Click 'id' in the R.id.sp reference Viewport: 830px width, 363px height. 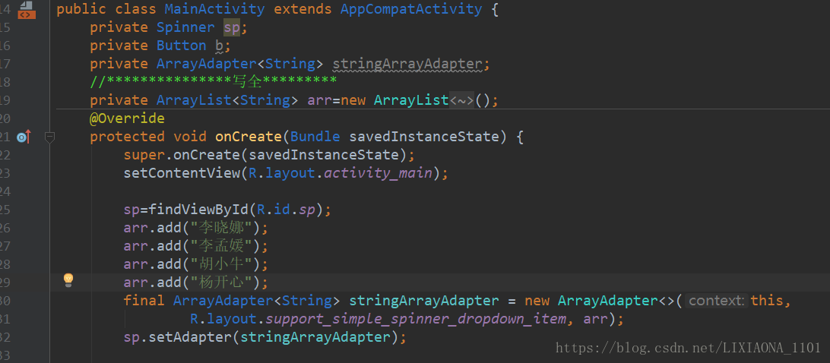click(281, 210)
